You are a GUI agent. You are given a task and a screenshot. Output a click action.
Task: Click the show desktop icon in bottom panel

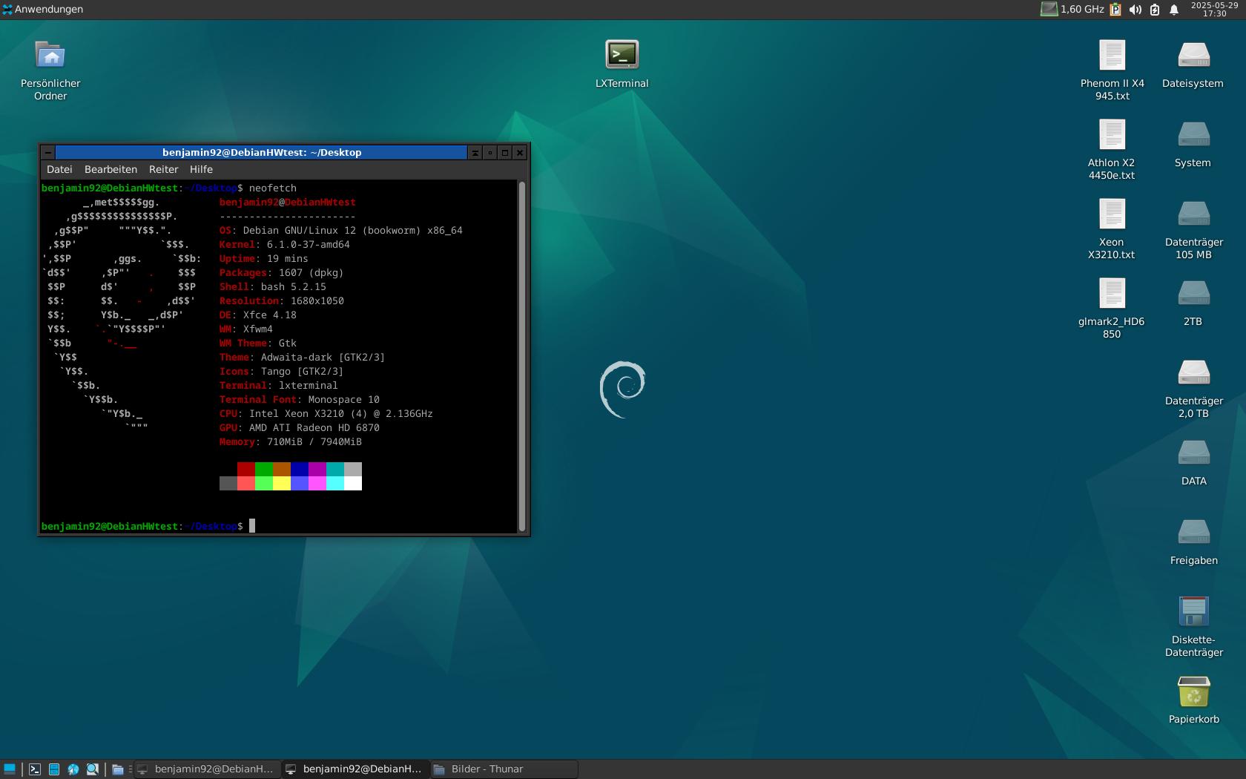point(10,769)
